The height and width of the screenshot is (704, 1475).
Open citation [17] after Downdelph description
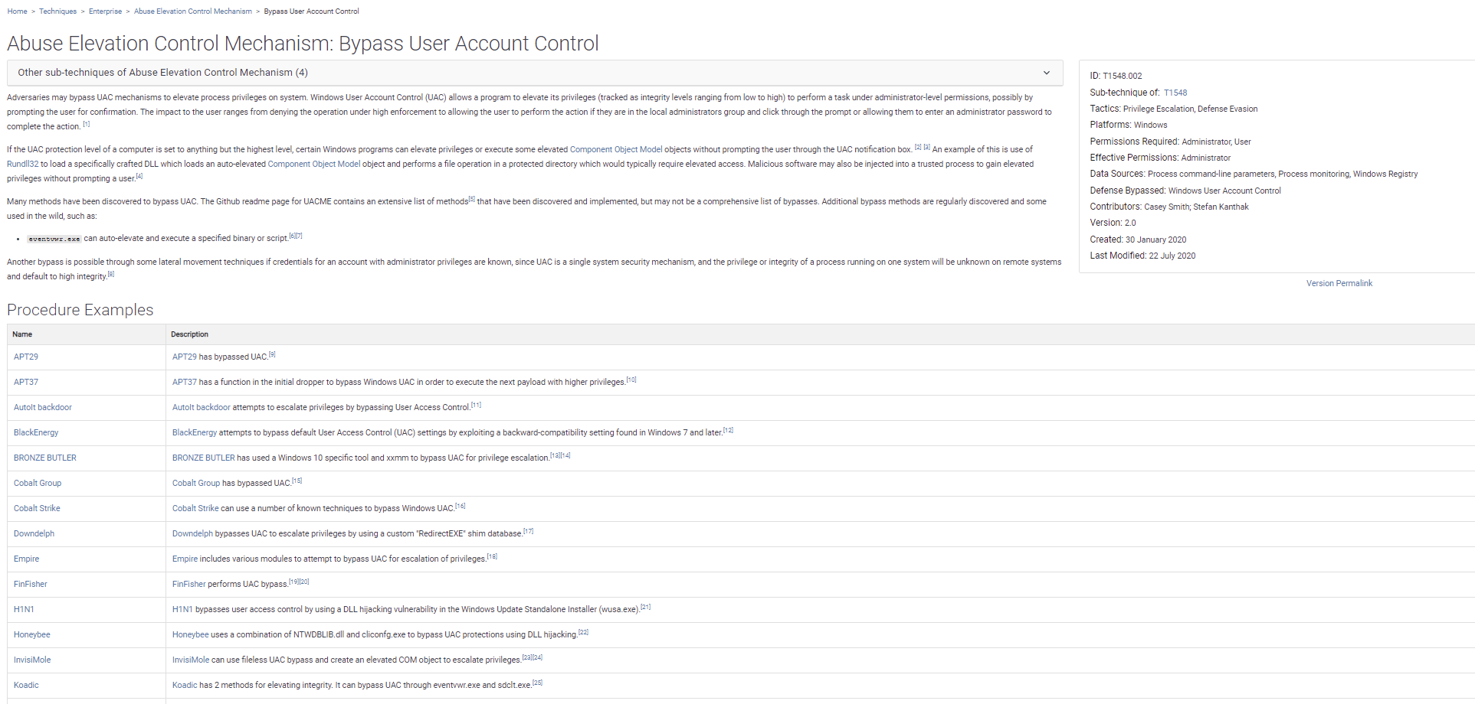coord(529,531)
